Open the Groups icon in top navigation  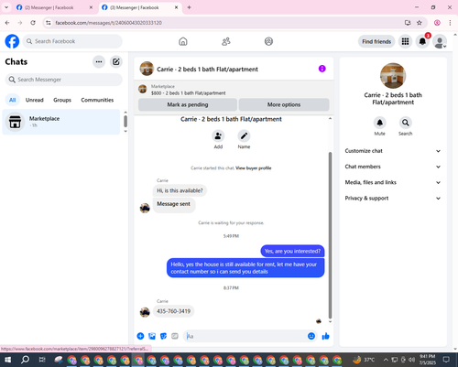pyautogui.click(x=268, y=41)
